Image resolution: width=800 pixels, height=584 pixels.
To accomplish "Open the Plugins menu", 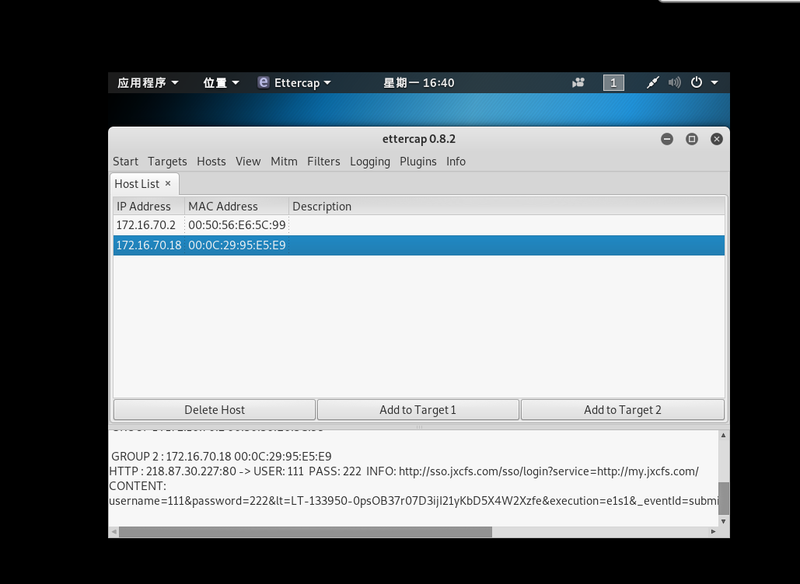I will [417, 162].
